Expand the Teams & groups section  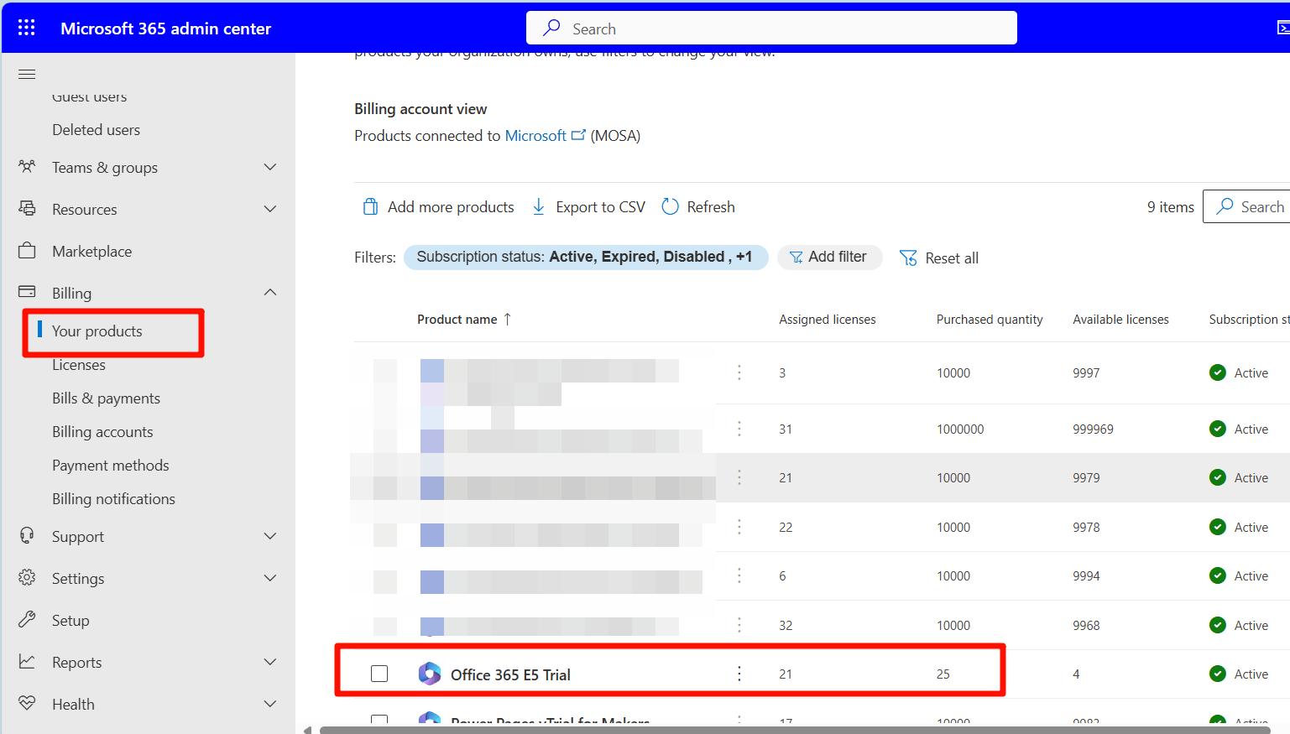269,167
